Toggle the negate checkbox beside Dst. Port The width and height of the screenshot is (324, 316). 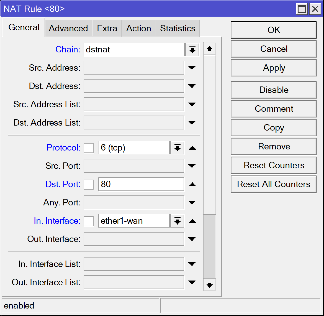pyautogui.click(x=89, y=184)
